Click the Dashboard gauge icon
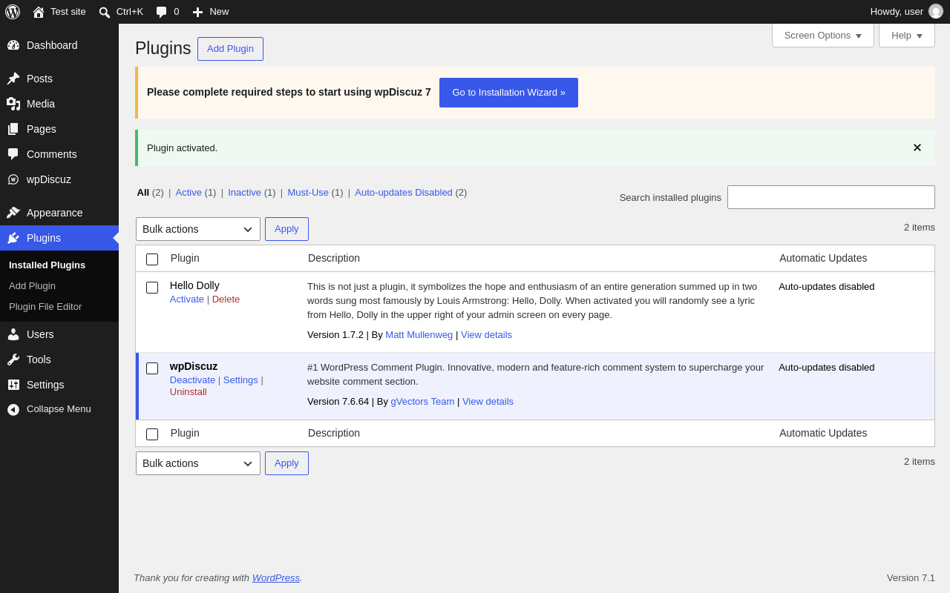950x593 pixels. 13,45
